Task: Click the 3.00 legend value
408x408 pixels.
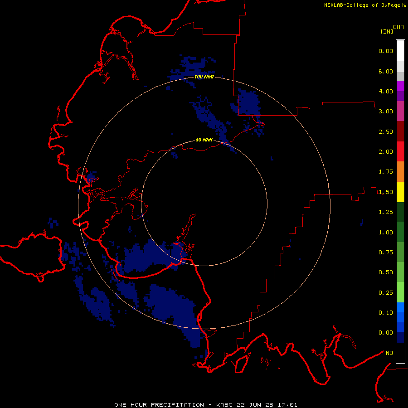Action: (x=386, y=112)
